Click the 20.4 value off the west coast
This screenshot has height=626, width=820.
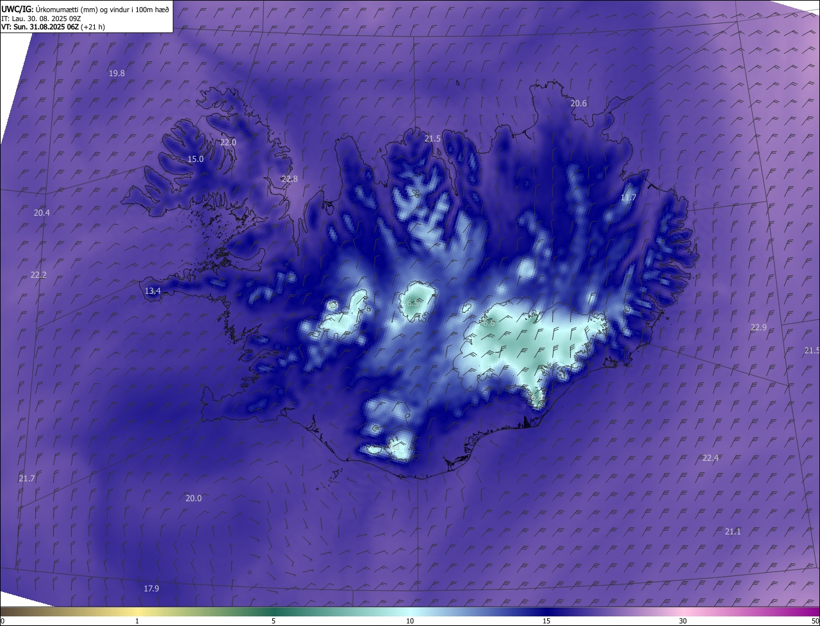tap(42, 213)
